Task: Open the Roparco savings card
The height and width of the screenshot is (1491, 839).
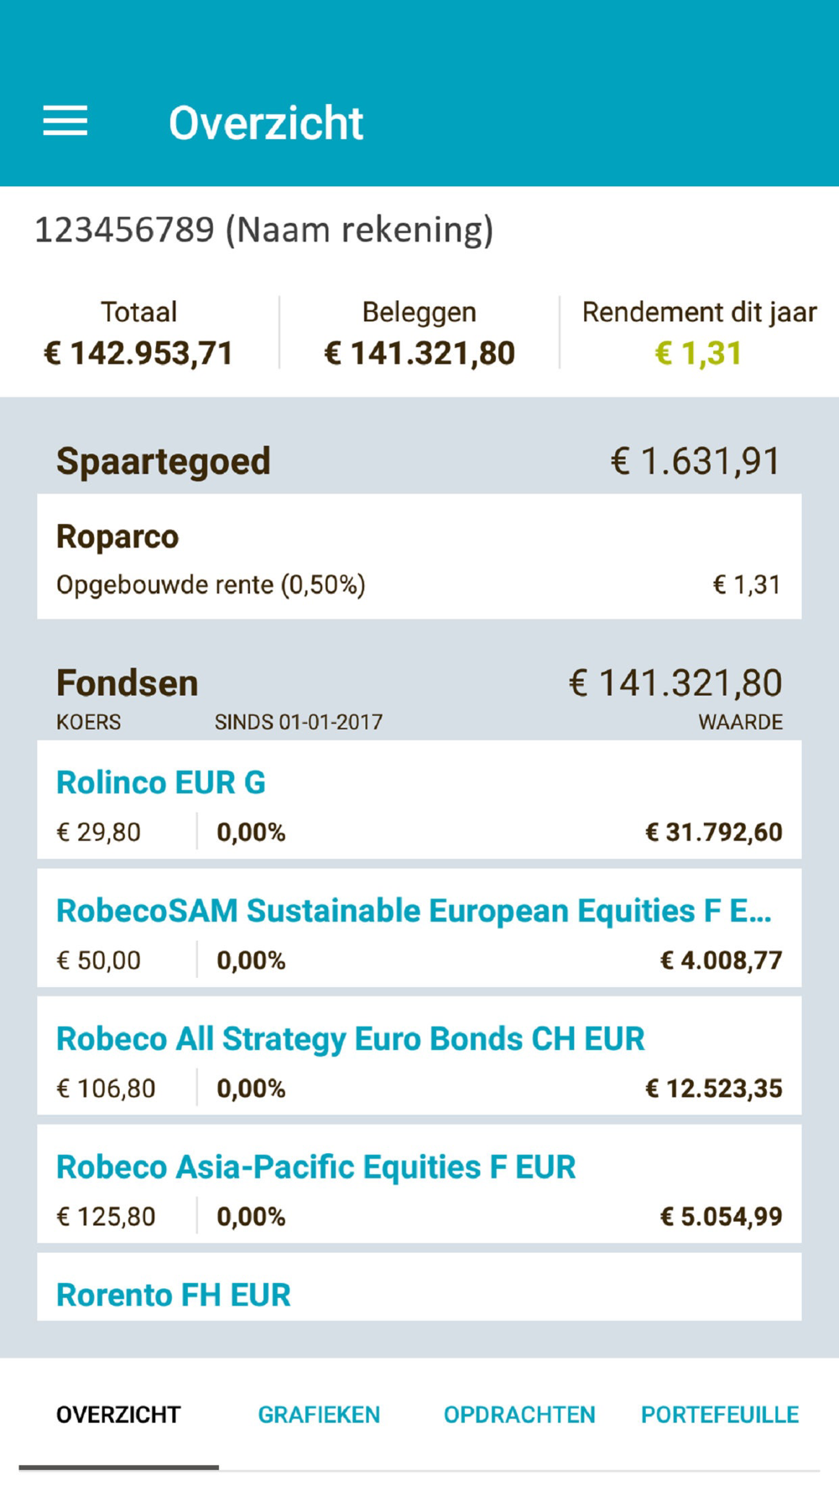Action: (419, 557)
